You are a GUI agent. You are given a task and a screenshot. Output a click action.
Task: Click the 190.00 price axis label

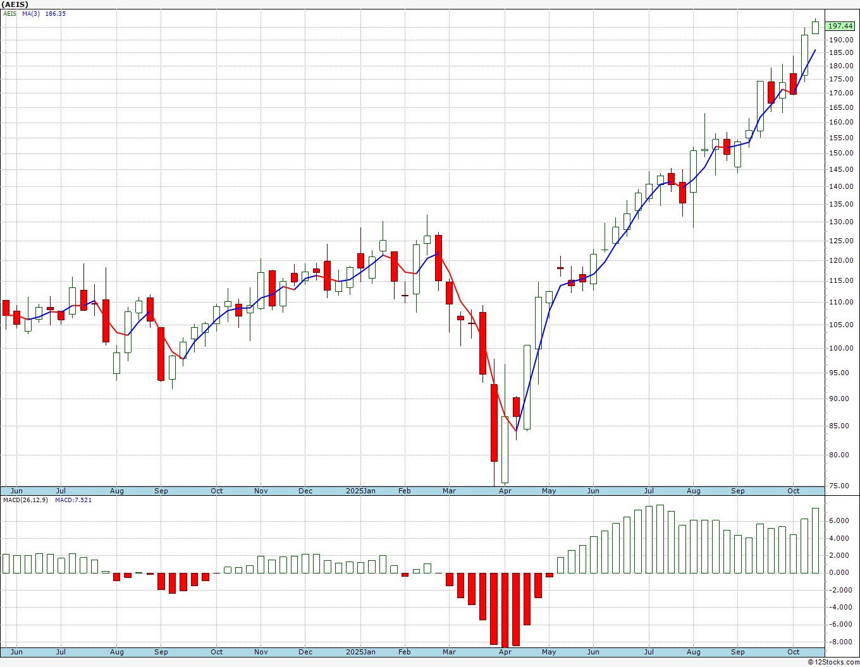[x=842, y=40]
